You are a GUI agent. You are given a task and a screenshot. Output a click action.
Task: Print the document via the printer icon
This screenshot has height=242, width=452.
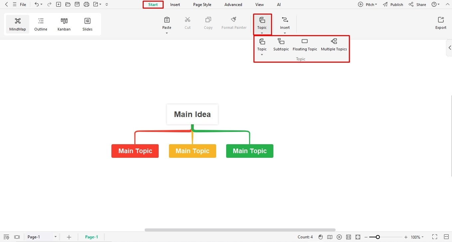86,4
